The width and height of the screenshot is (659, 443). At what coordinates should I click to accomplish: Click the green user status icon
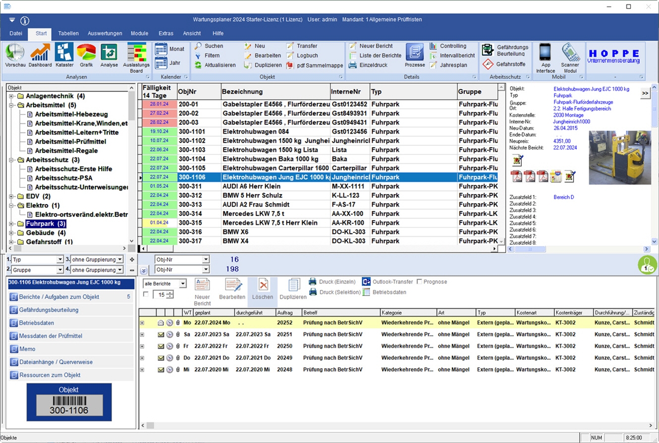(x=647, y=265)
